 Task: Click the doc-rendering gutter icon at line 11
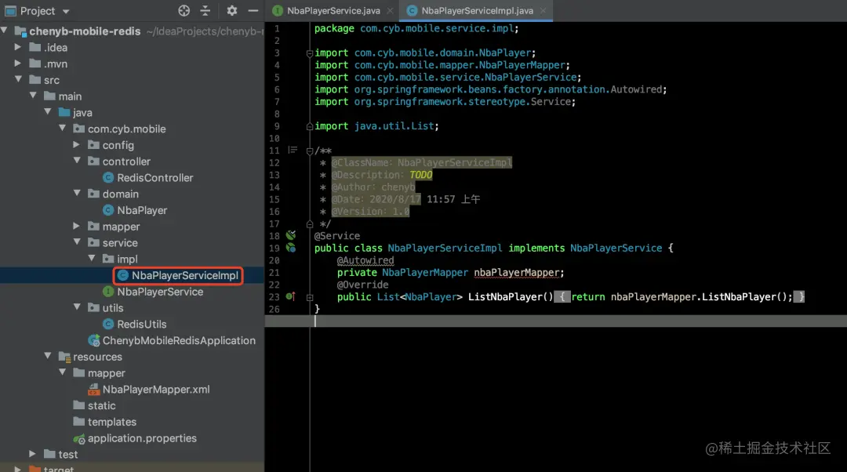[293, 150]
